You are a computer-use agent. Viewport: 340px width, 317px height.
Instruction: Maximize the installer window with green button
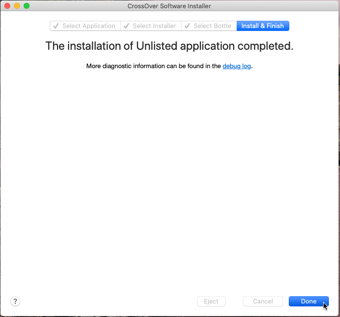[x=27, y=6]
